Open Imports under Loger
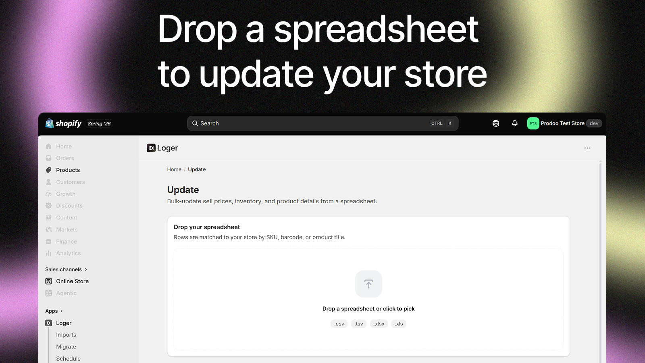645x363 pixels. (x=66, y=335)
